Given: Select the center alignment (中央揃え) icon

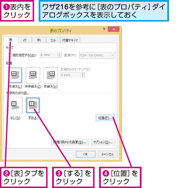Looking at the screenshot, I should coord(33,75).
